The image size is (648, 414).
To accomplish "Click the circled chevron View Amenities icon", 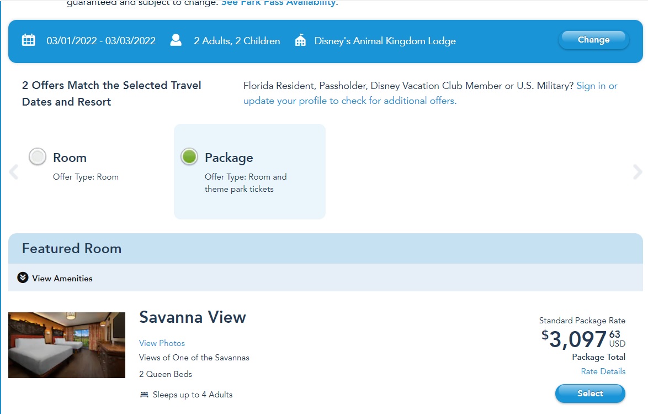I will [23, 277].
